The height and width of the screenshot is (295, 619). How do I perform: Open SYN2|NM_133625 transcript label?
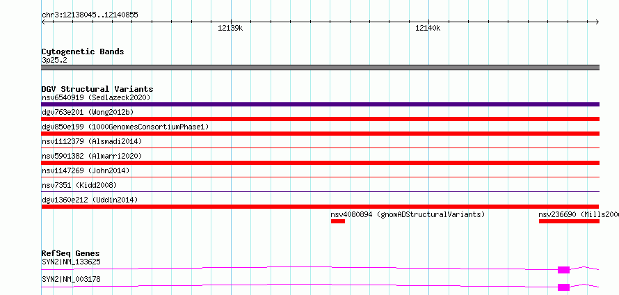pos(71,262)
